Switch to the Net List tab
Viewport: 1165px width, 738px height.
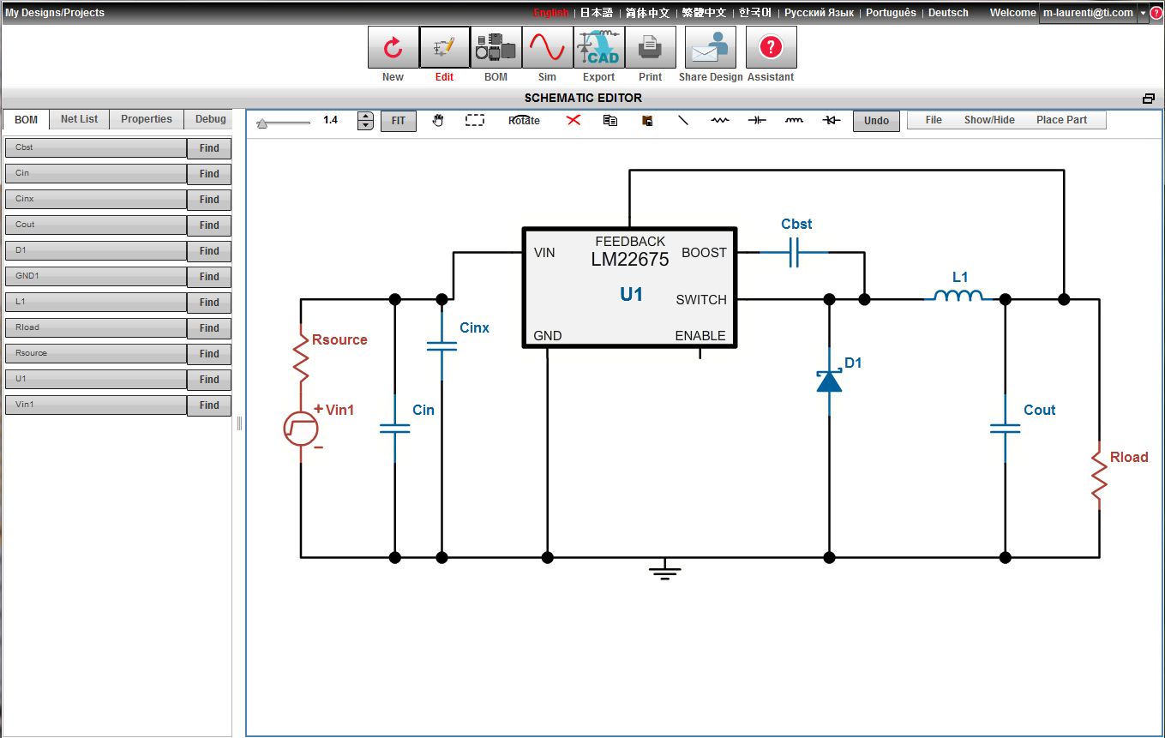pos(80,119)
